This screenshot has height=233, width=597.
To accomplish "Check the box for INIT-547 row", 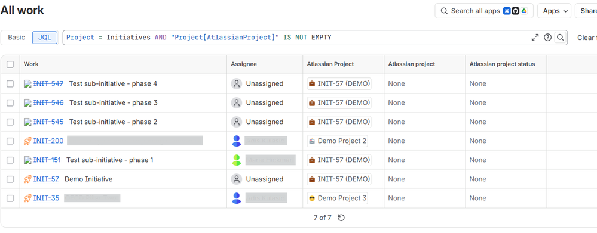I will (10, 84).
